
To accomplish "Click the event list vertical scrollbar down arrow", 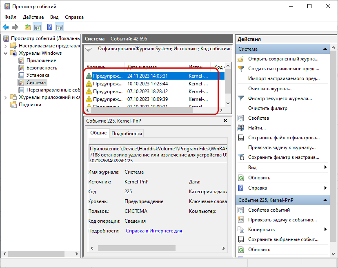I will tap(228, 103).
